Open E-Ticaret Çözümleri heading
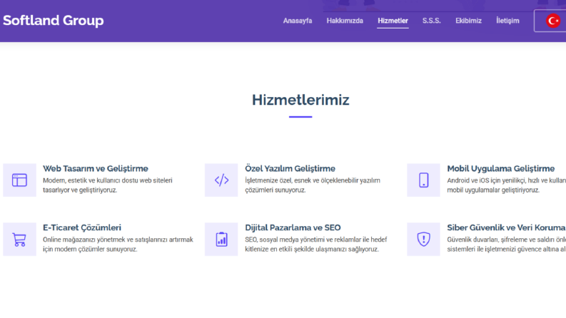Viewport: 566px width, 318px height. coord(82,228)
